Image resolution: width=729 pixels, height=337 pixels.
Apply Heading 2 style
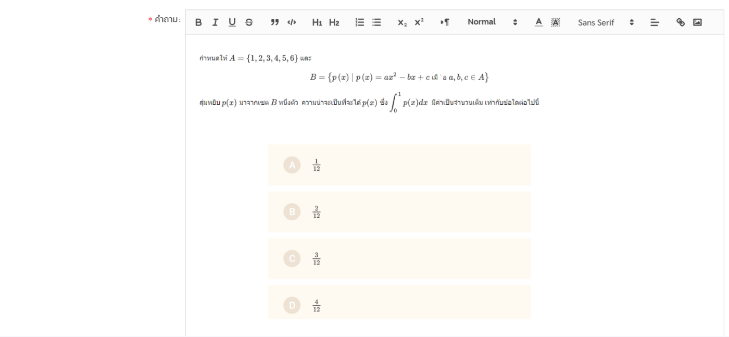[334, 22]
